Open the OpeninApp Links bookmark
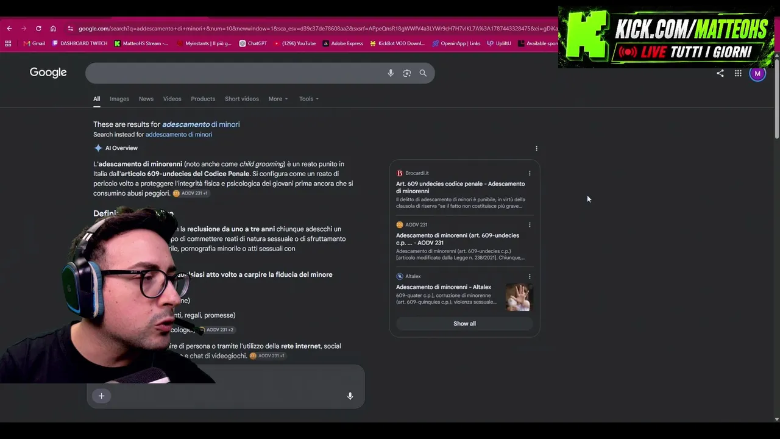 (456, 43)
